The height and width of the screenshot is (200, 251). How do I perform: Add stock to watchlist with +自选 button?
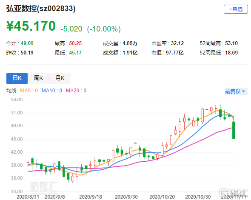point(236,9)
